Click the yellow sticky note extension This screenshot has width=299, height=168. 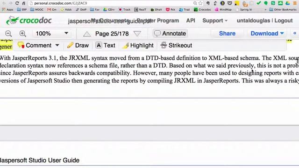click(237, 3)
